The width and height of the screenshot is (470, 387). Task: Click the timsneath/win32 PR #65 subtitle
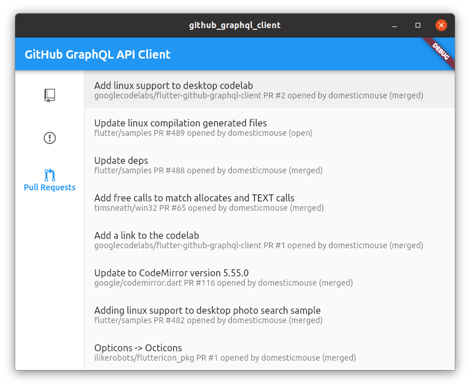pyautogui.click(x=209, y=208)
